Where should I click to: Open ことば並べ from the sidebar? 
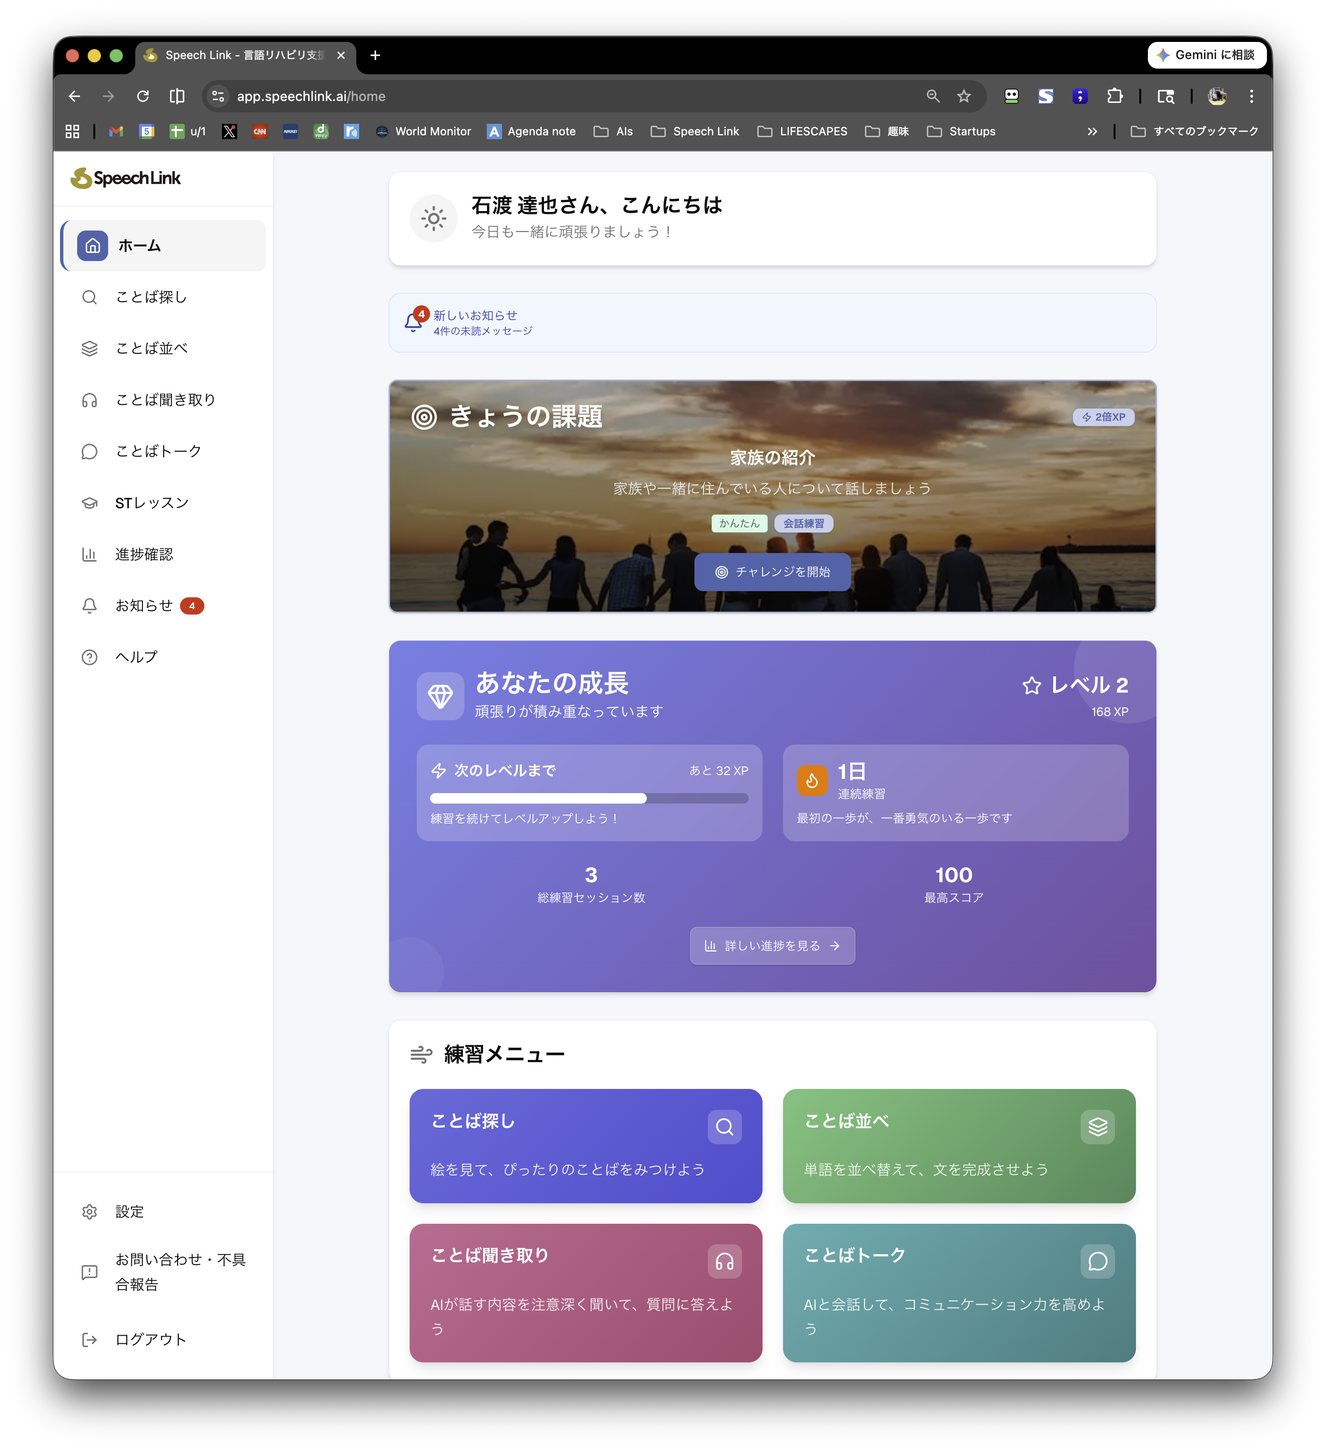coord(163,349)
